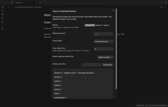Image resolution: width=168 pixels, height=107 pixels.
Task: Switch to reading view book icon
Action: [161, 7]
